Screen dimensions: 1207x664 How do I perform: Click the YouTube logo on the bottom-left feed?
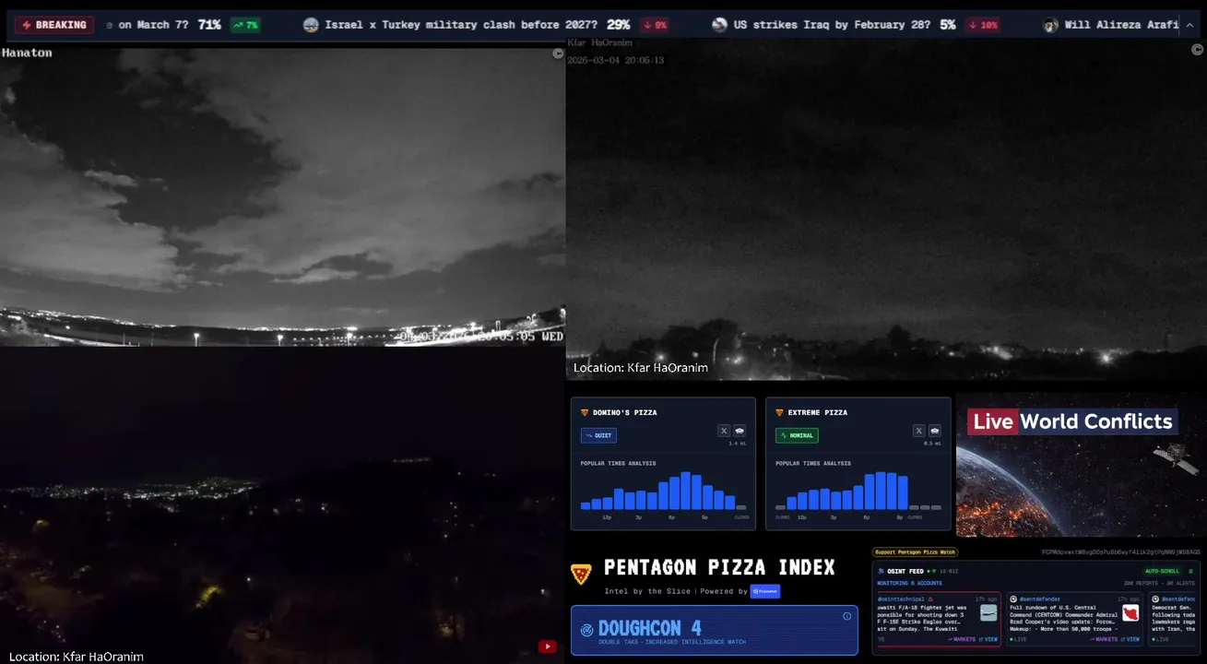click(548, 646)
